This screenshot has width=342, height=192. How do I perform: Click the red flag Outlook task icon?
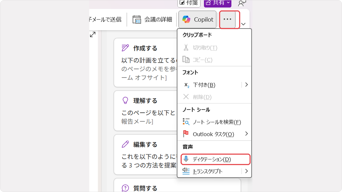pos(186,134)
